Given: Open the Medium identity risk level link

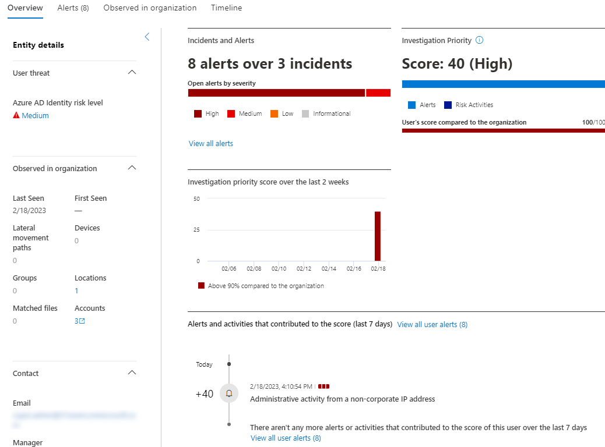Looking at the screenshot, I should (35, 116).
